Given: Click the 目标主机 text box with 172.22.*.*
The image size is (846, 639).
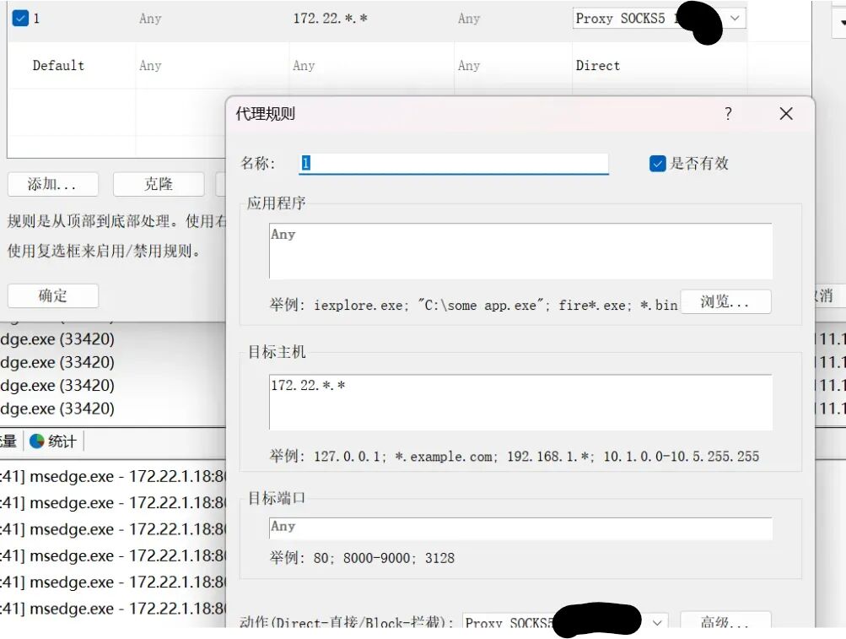Looking at the screenshot, I should pyautogui.click(x=520, y=403).
